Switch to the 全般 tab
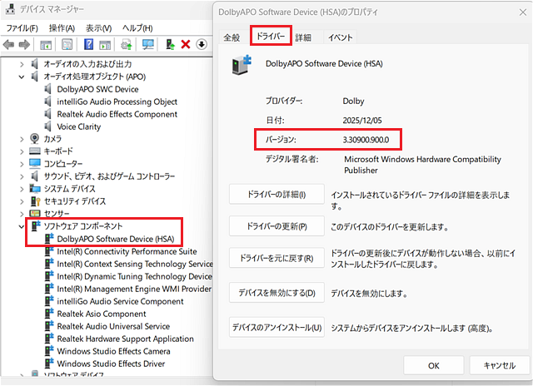This screenshot has height=386, width=533. [232, 37]
